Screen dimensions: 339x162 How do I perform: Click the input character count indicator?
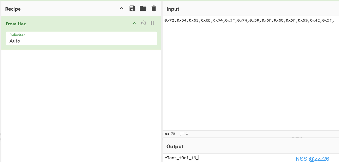point(170,134)
